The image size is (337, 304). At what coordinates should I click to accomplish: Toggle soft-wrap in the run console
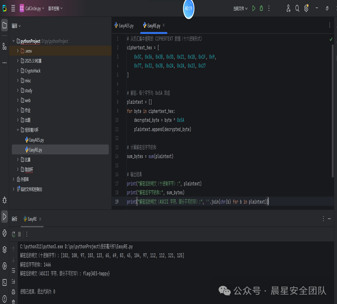(14, 271)
